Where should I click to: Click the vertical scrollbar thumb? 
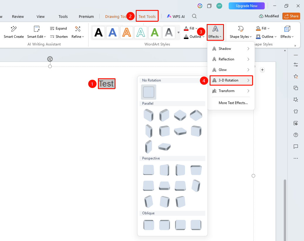(285, 211)
